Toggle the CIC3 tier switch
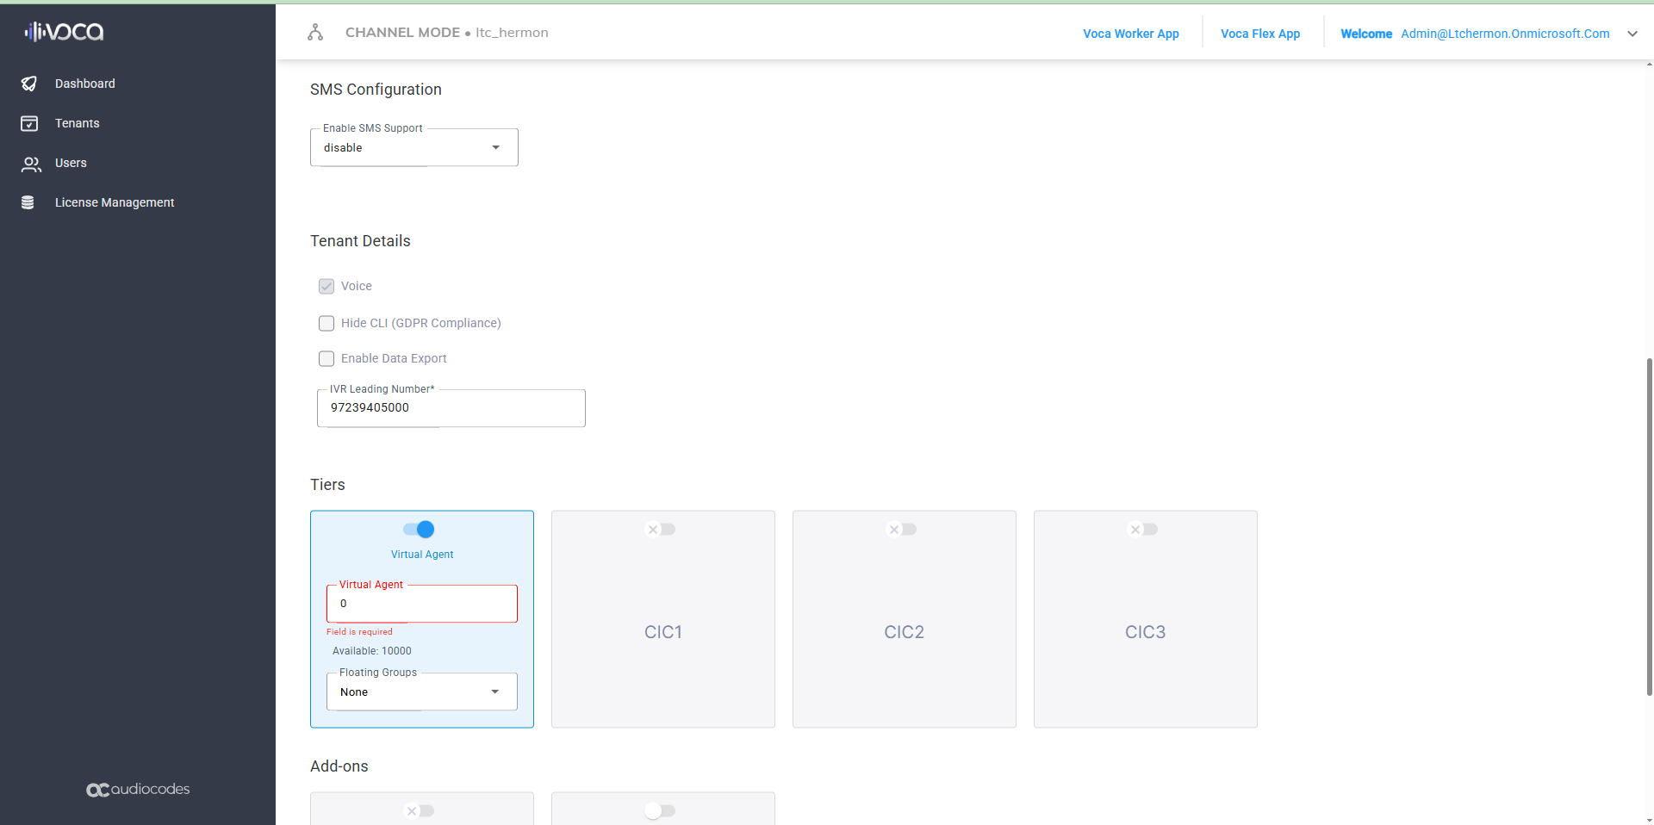 [1143, 529]
